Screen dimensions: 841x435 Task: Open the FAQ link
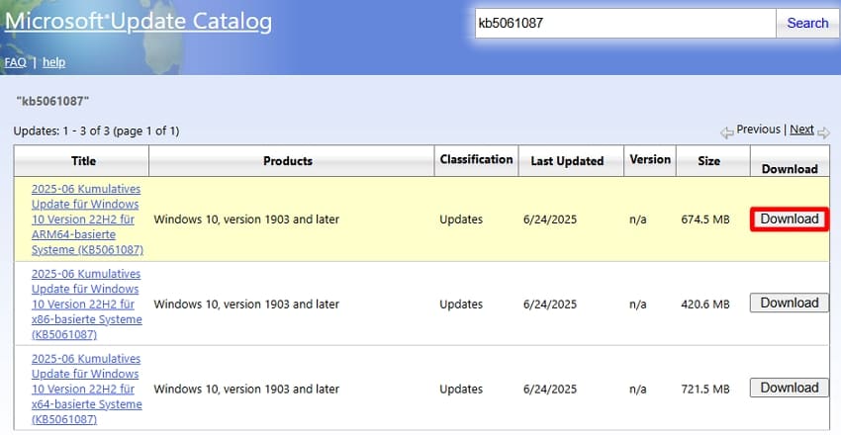tap(15, 62)
